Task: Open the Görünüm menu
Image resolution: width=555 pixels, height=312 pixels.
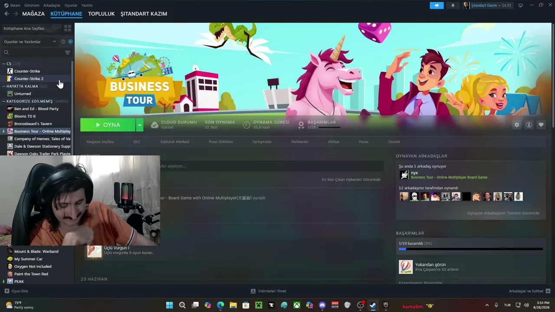Action: (x=32, y=5)
